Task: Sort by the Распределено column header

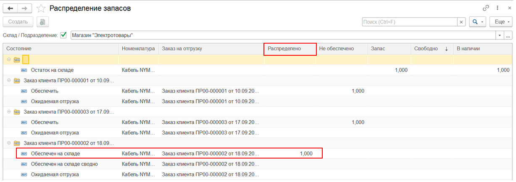Action: (290, 49)
